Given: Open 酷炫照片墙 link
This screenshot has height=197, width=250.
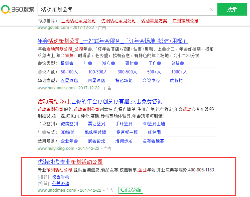Looking at the screenshot, I should 95,132.
